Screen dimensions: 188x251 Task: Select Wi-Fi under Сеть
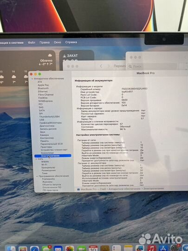tap(44, 165)
